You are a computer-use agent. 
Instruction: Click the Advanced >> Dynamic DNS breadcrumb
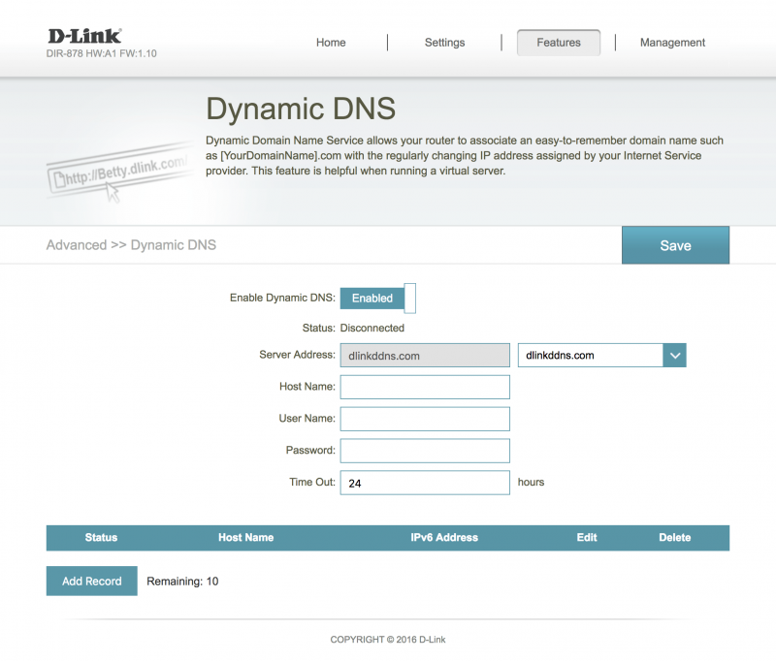[x=131, y=245]
